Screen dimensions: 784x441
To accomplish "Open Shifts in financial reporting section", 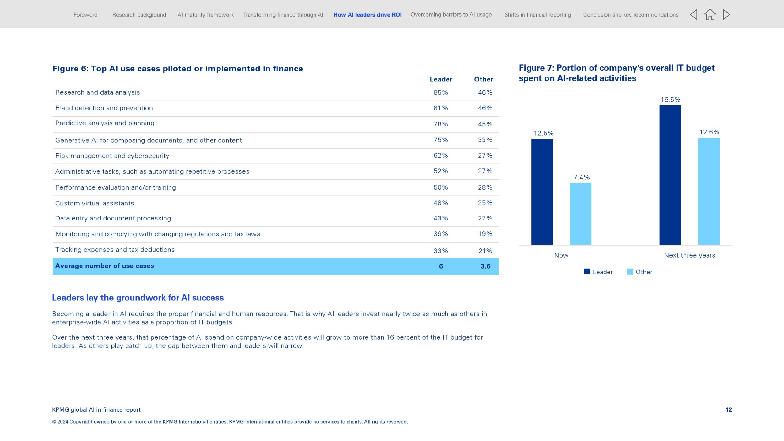I will pos(537,15).
